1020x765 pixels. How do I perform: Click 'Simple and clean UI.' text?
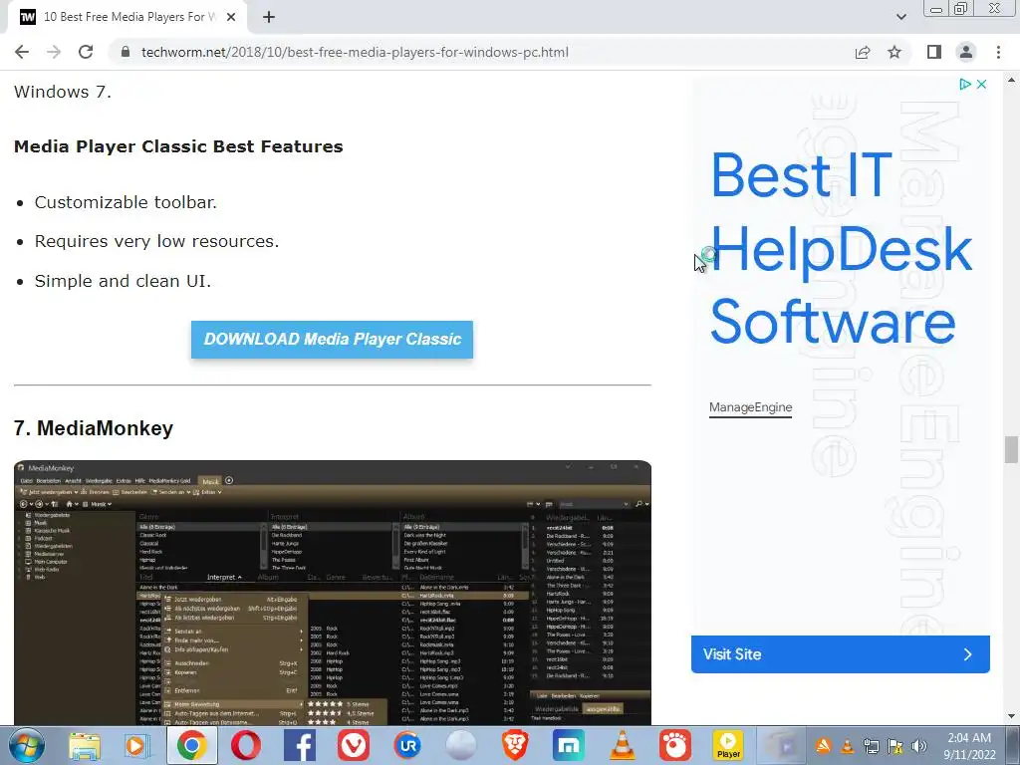(123, 281)
